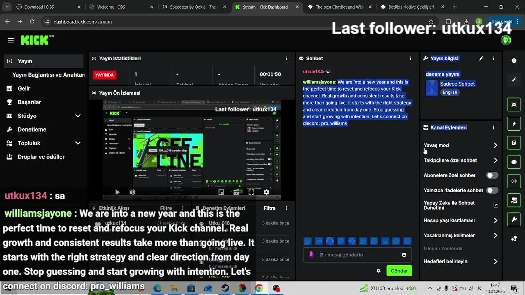525x295 pixels.
Task: Open the browser downloads icon
Action: click(x=467, y=22)
